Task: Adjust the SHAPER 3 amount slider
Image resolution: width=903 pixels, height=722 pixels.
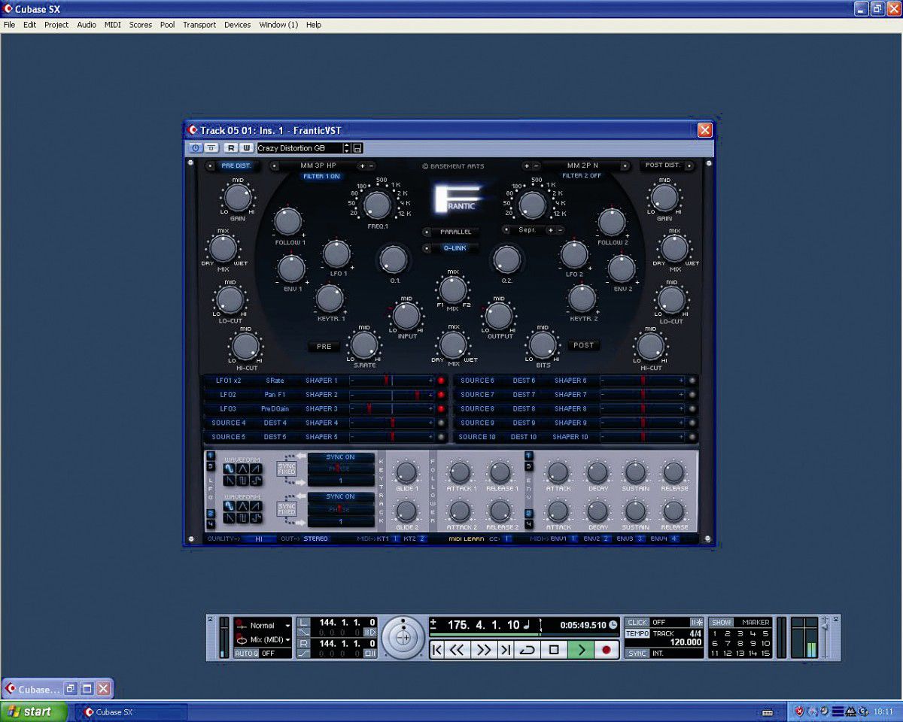Action: point(391,408)
